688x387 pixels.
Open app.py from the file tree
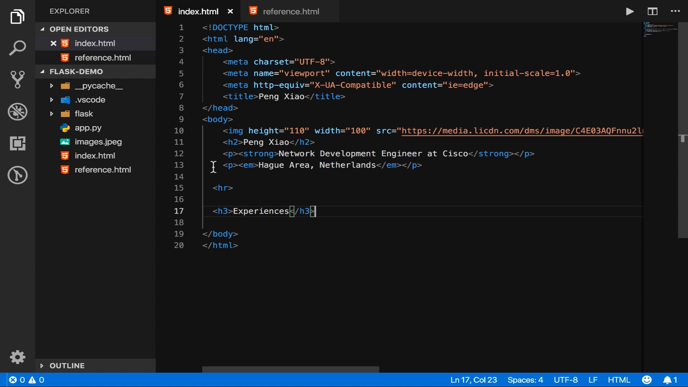pos(88,128)
